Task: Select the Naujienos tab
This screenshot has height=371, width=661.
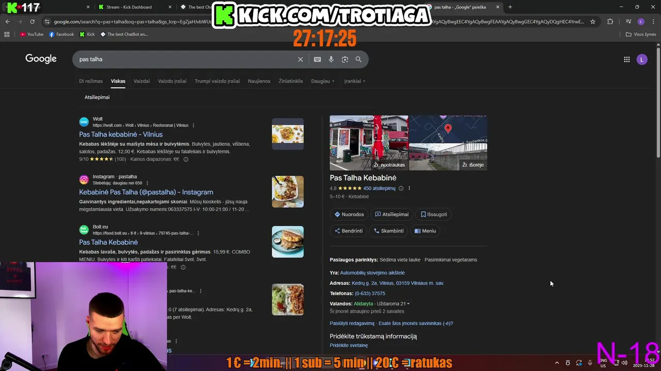Action: 259,81
